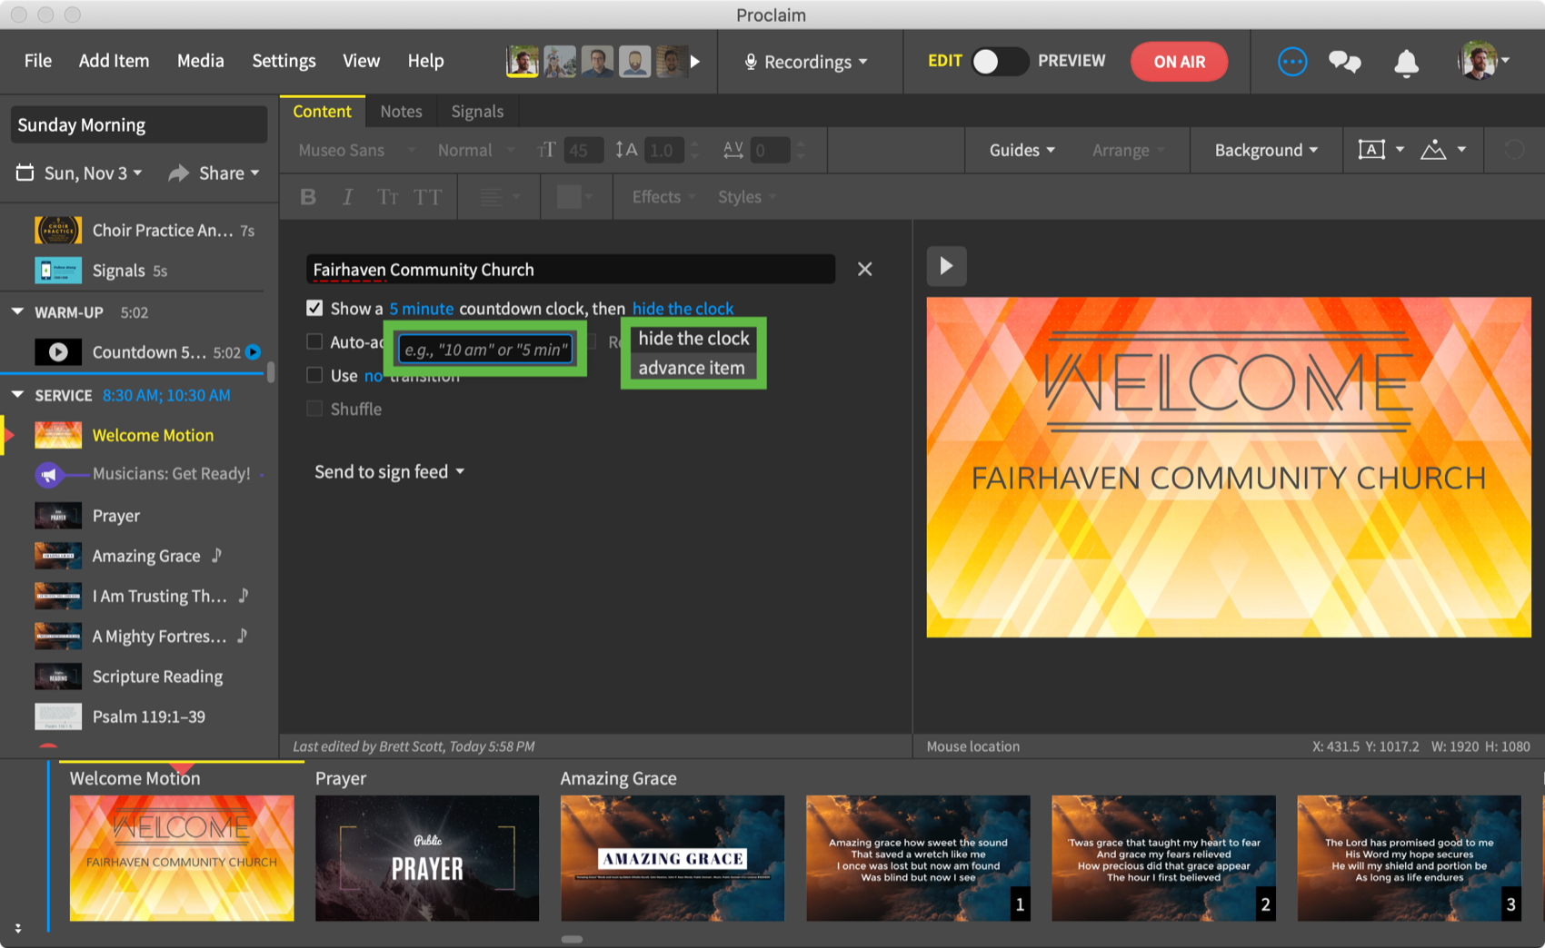
Task: Click the team members play arrow
Action: [x=694, y=62]
